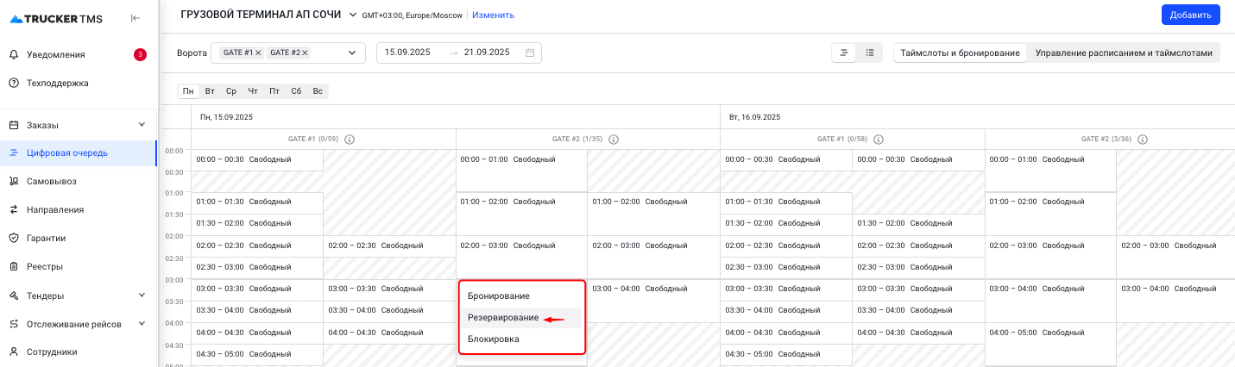Open the Грузовой терминал АП Сочи dropdown
Image resolution: width=1235 pixels, height=367 pixels.
(x=352, y=15)
